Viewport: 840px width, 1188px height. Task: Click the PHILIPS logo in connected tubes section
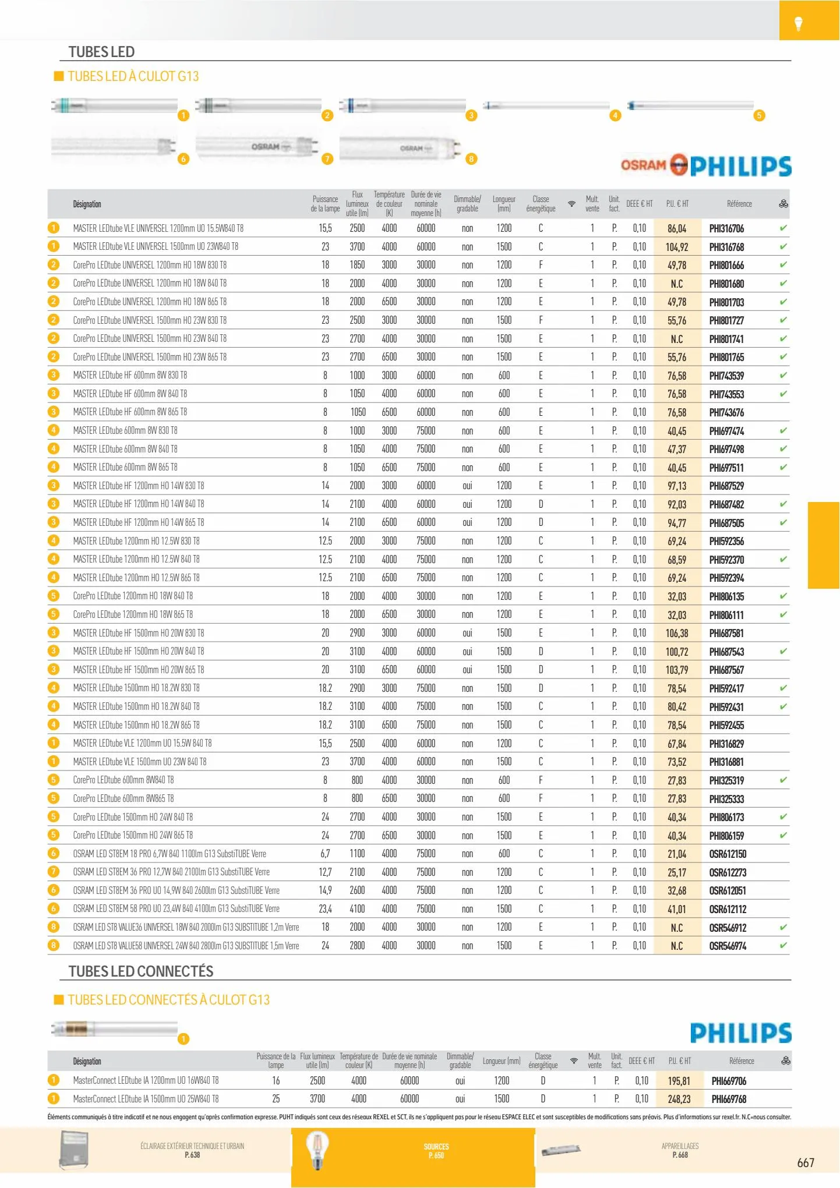pyautogui.click(x=741, y=1033)
